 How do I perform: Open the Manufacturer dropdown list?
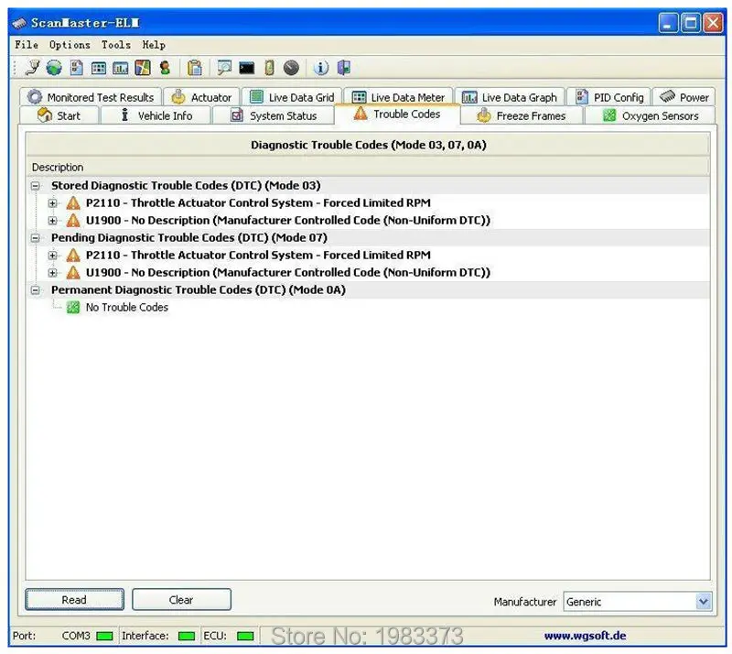704,602
